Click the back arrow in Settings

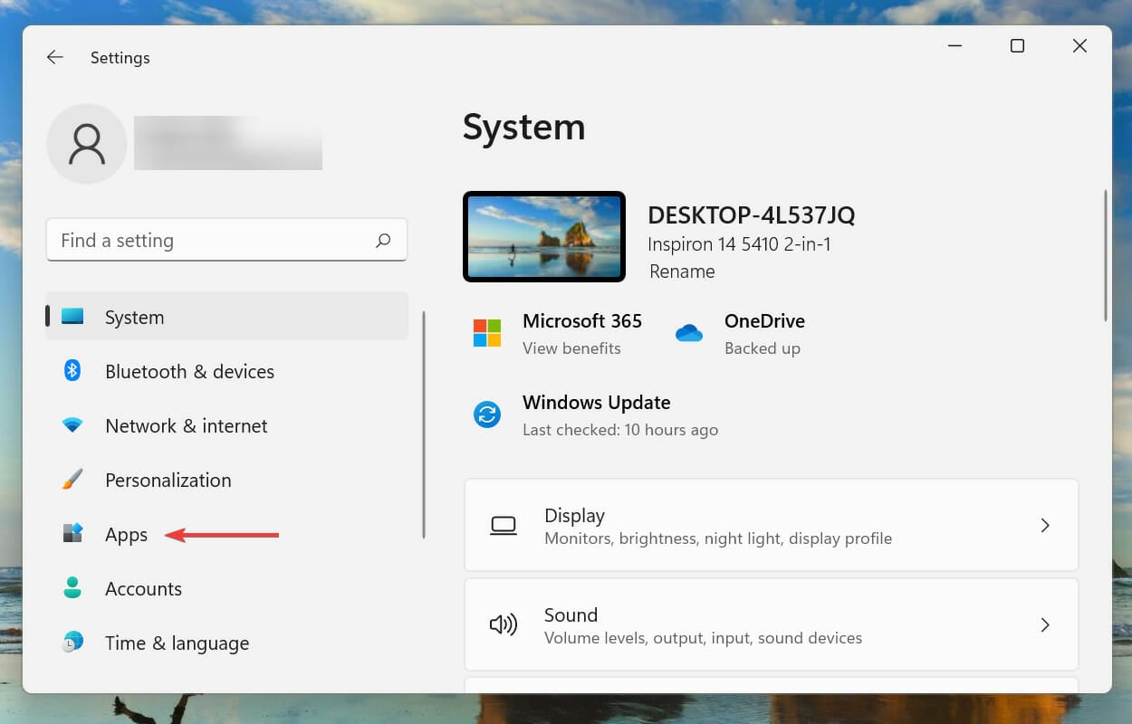[x=55, y=57]
